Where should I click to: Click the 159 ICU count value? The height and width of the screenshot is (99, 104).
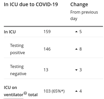tap(47, 32)
